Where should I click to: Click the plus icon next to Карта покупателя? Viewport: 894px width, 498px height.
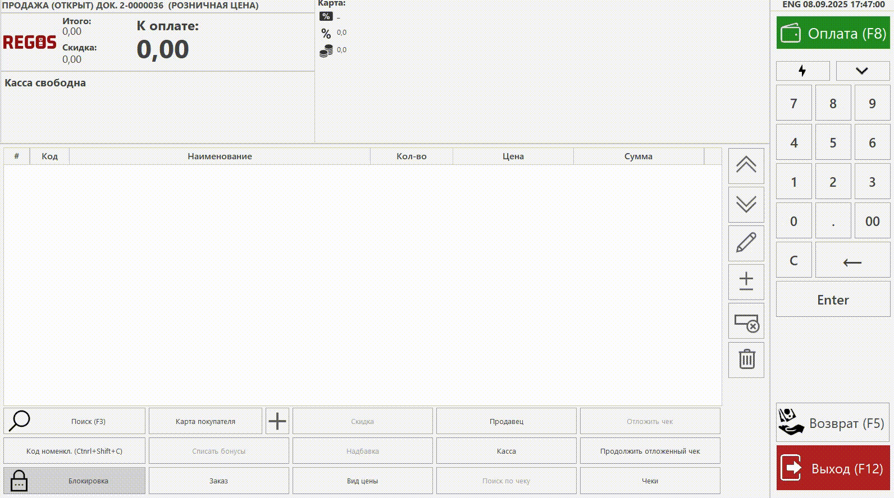tap(277, 421)
